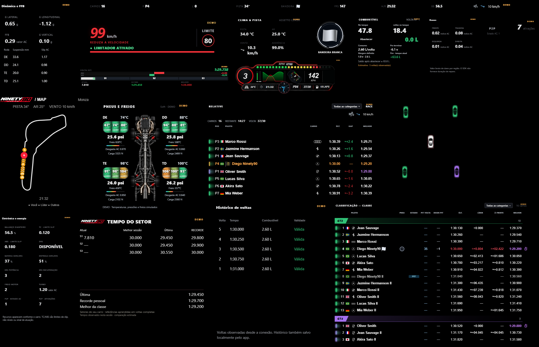
Task: Click Oliver Smith in the GT4 classification
Action: click(367, 326)
